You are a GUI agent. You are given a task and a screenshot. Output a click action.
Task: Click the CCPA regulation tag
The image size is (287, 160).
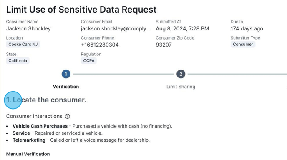(x=89, y=61)
